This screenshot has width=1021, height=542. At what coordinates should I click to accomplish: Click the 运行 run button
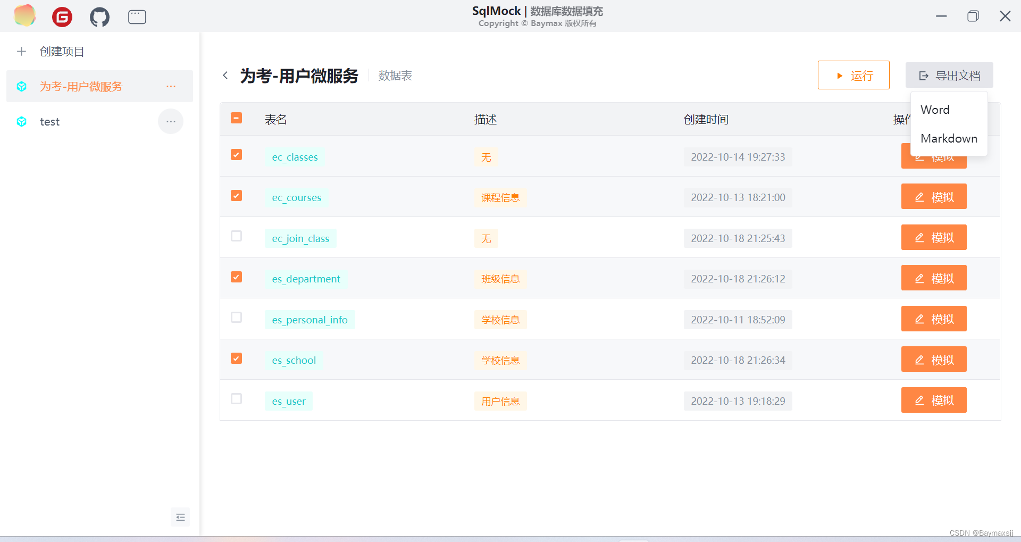pyautogui.click(x=853, y=75)
